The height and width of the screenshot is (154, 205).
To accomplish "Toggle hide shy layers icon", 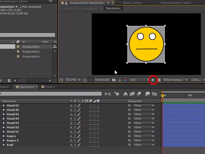I will (x=126, y=94).
